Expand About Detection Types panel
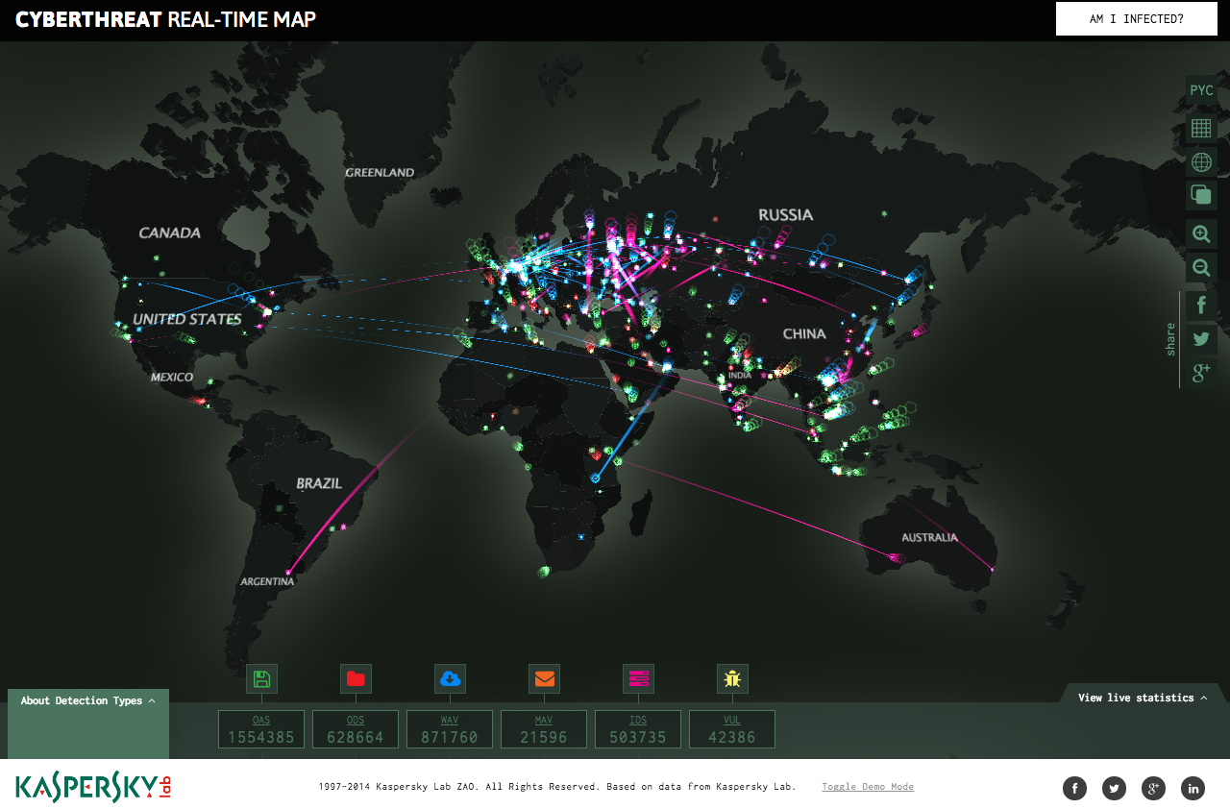Screen dimensions: 1230x809 [88, 700]
